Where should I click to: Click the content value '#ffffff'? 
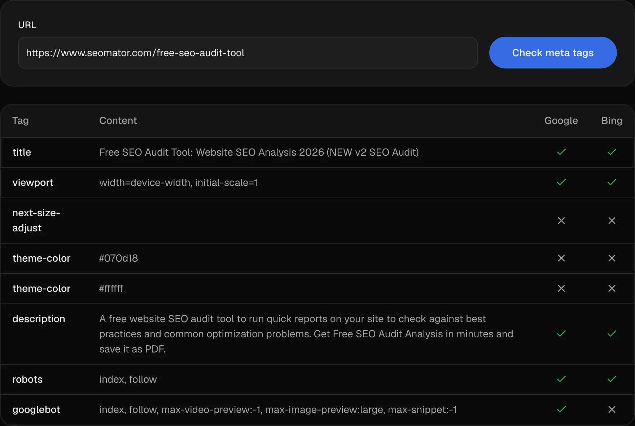[111, 289]
